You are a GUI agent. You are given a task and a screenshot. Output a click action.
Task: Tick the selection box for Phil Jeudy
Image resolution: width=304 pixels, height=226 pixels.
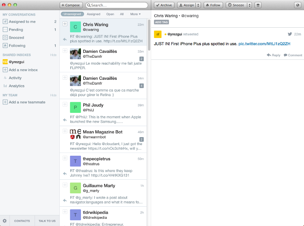(65, 104)
